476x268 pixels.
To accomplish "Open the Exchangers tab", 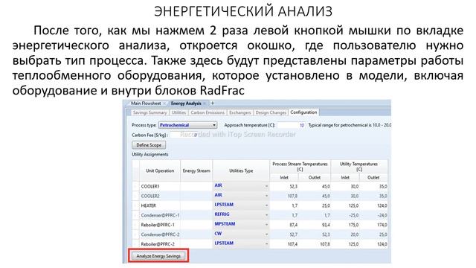I will pos(239,112).
